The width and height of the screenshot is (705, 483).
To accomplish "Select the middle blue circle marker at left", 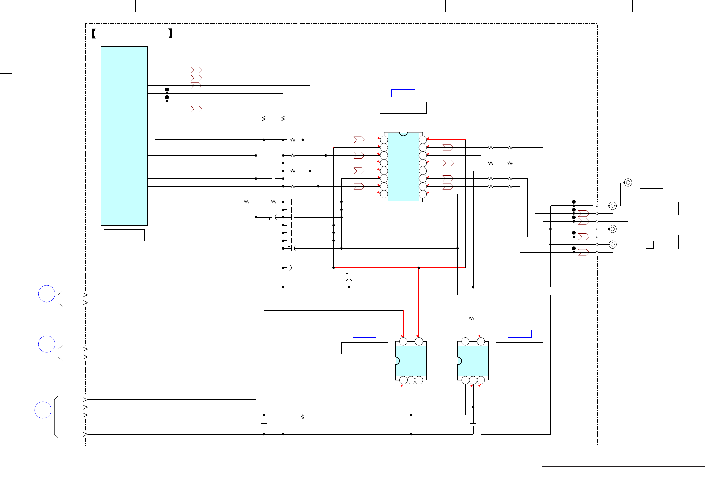I will (x=46, y=344).
